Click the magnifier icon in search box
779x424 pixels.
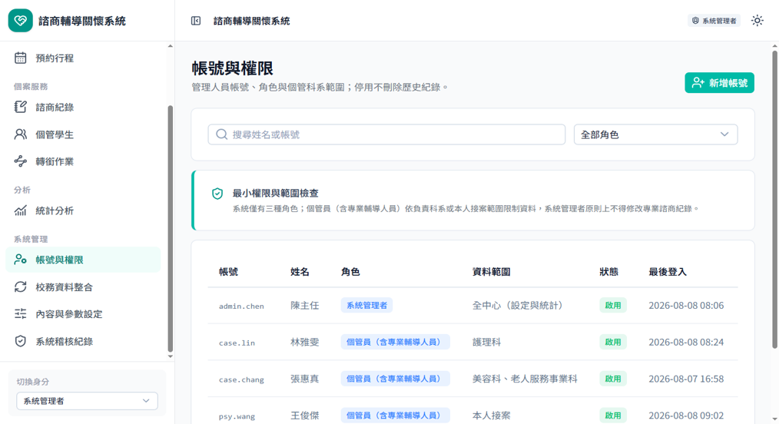click(221, 134)
